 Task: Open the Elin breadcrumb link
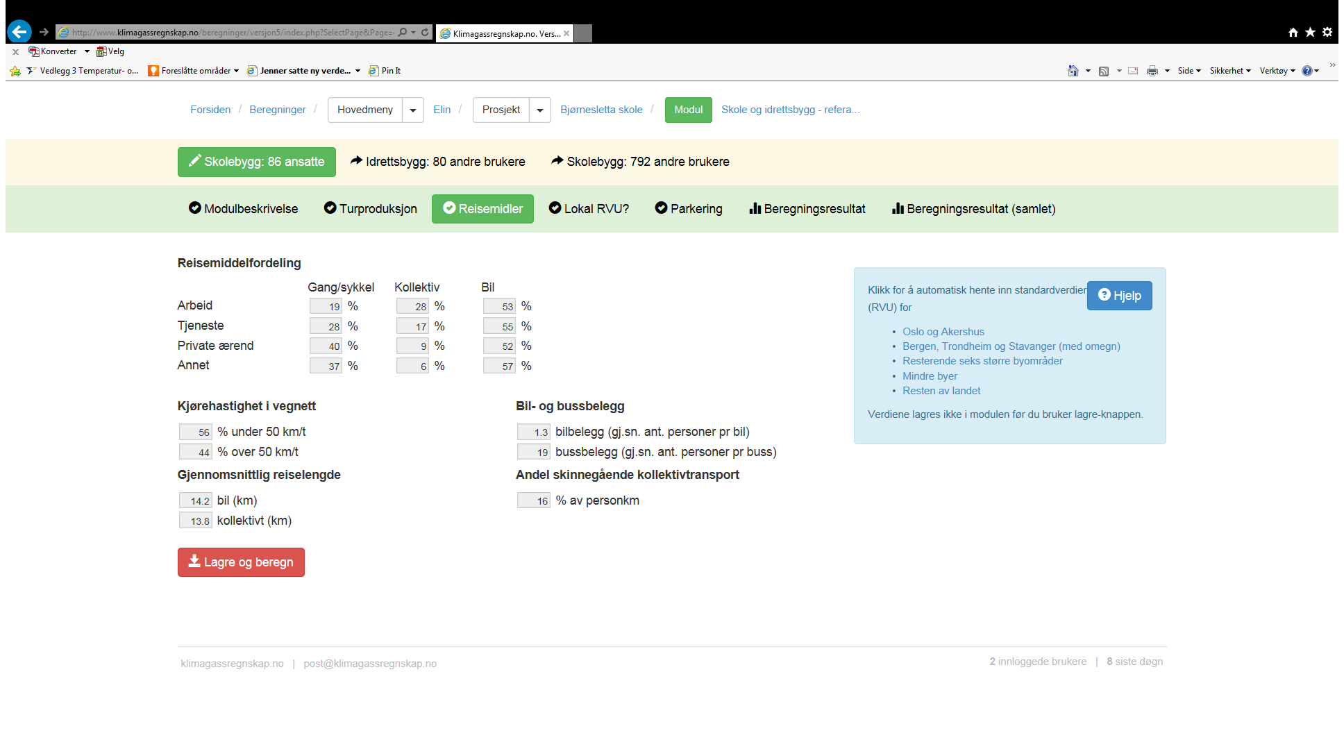coord(442,110)
